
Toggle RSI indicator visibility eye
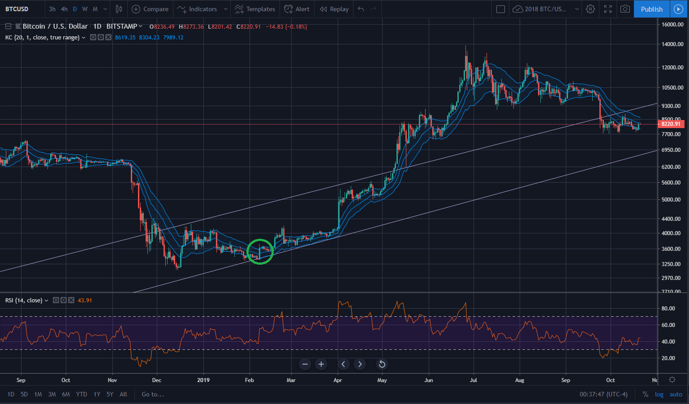56,300
